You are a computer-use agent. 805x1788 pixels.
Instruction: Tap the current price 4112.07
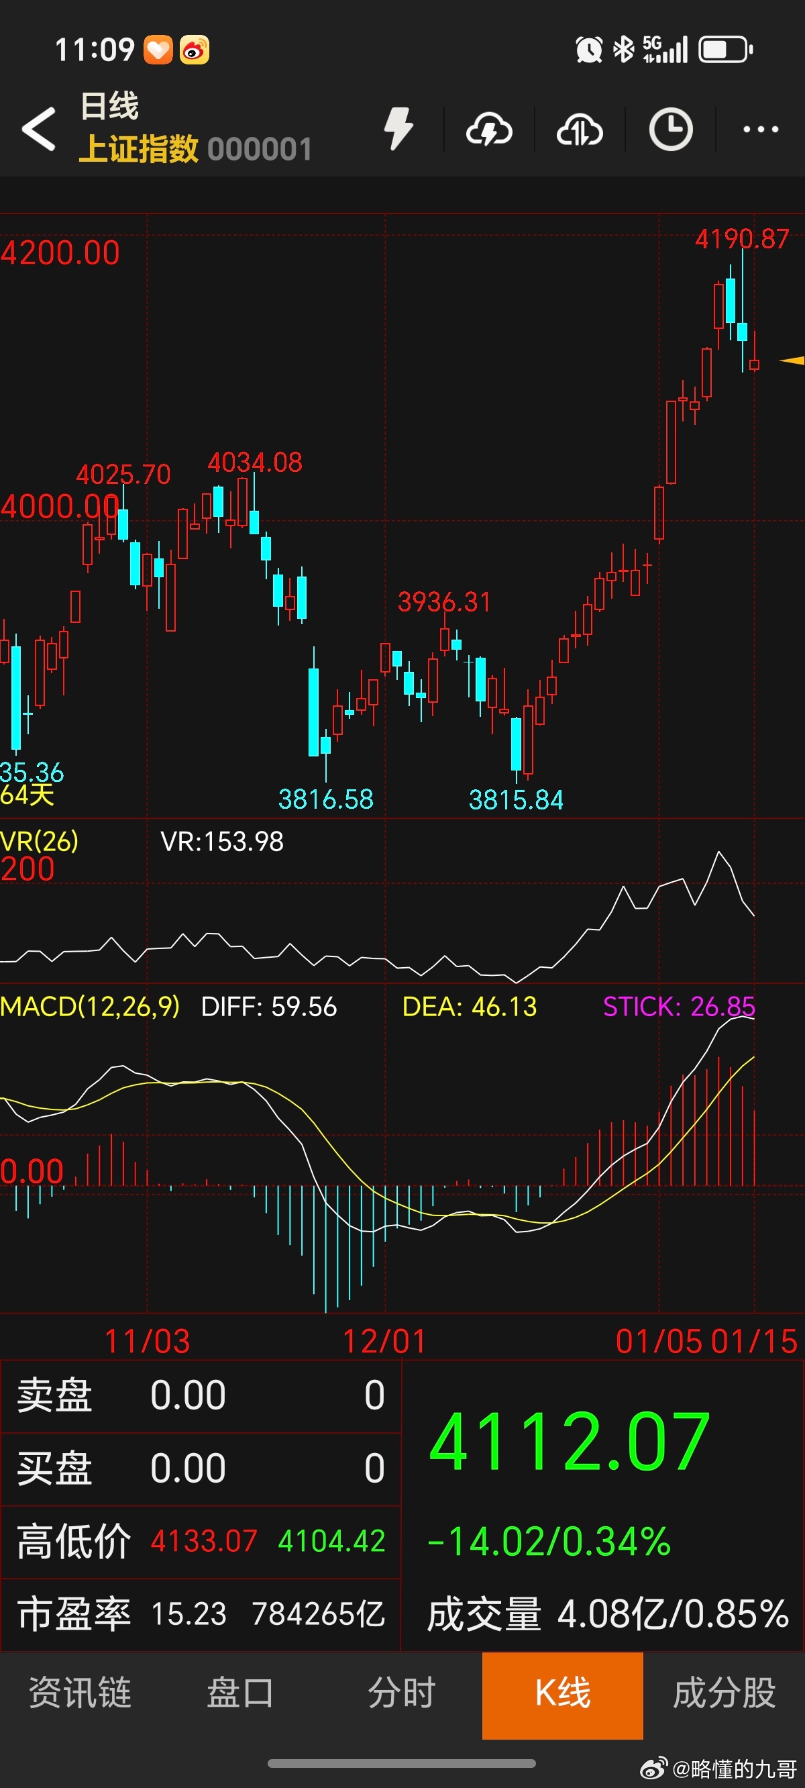click(570, 1442)
